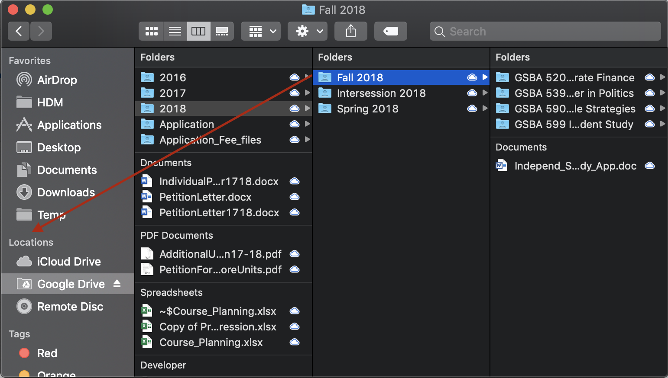Select the Course_Planning.xlsx spreadsheet
Image resolution: width=668 pixels, height=378 pixels.
click(x=211, y=343)
